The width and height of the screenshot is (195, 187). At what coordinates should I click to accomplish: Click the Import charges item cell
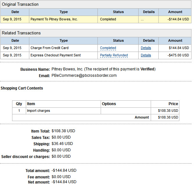(x=63, y=111)
